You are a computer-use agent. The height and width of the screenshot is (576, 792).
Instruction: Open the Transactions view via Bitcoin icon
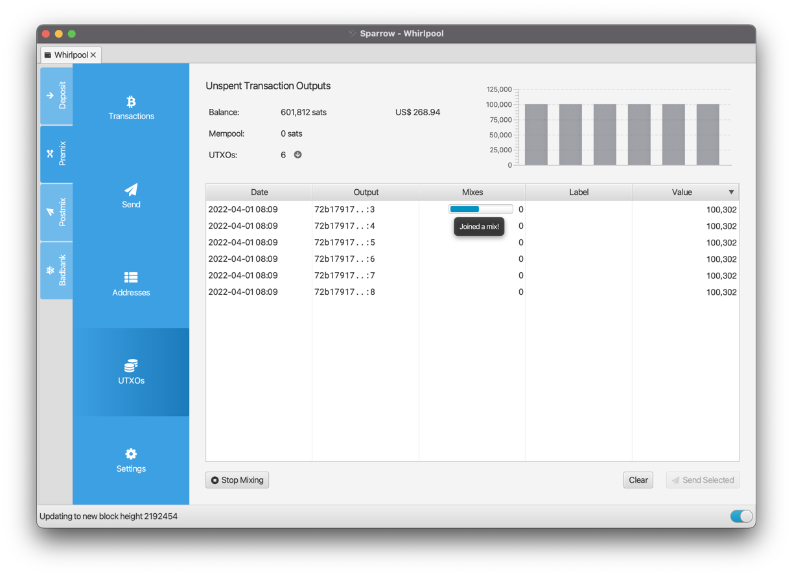131,102
